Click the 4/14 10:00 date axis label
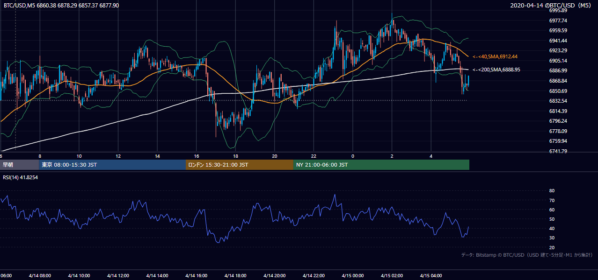598x280 pixels. (x=79, y=276)
